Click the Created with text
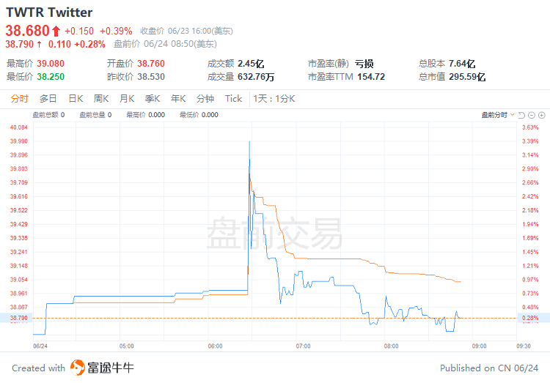The image size is (550, 383). tap(39, 368)
